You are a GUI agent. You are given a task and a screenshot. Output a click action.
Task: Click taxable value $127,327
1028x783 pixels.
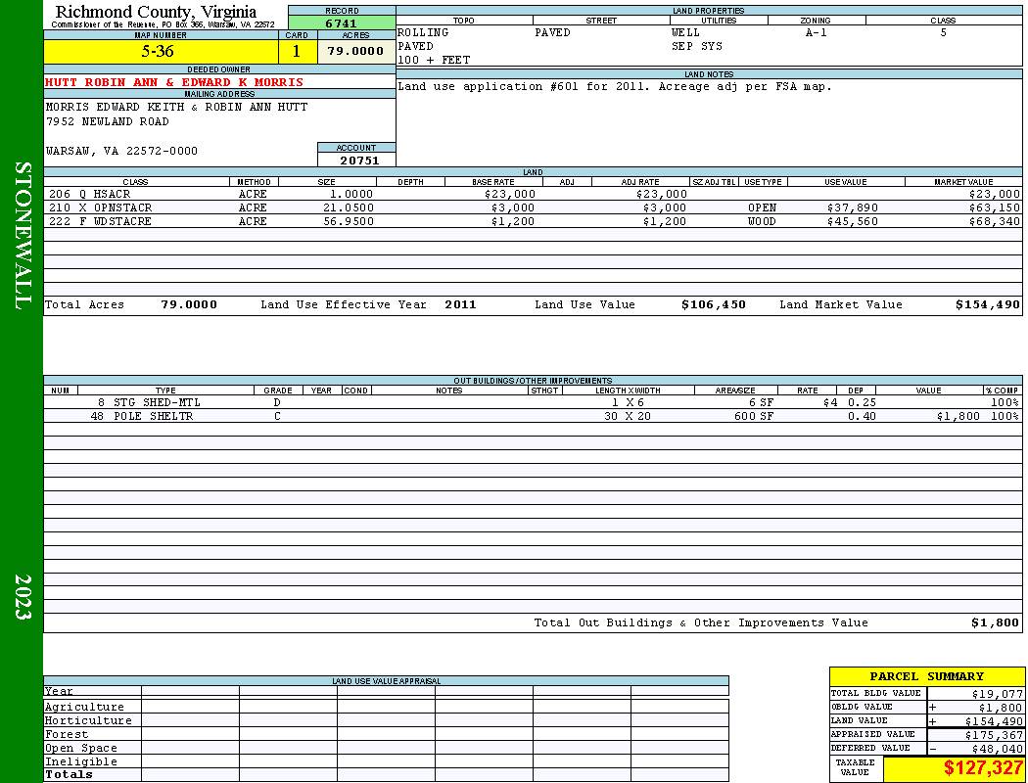(x=983, y=768)
